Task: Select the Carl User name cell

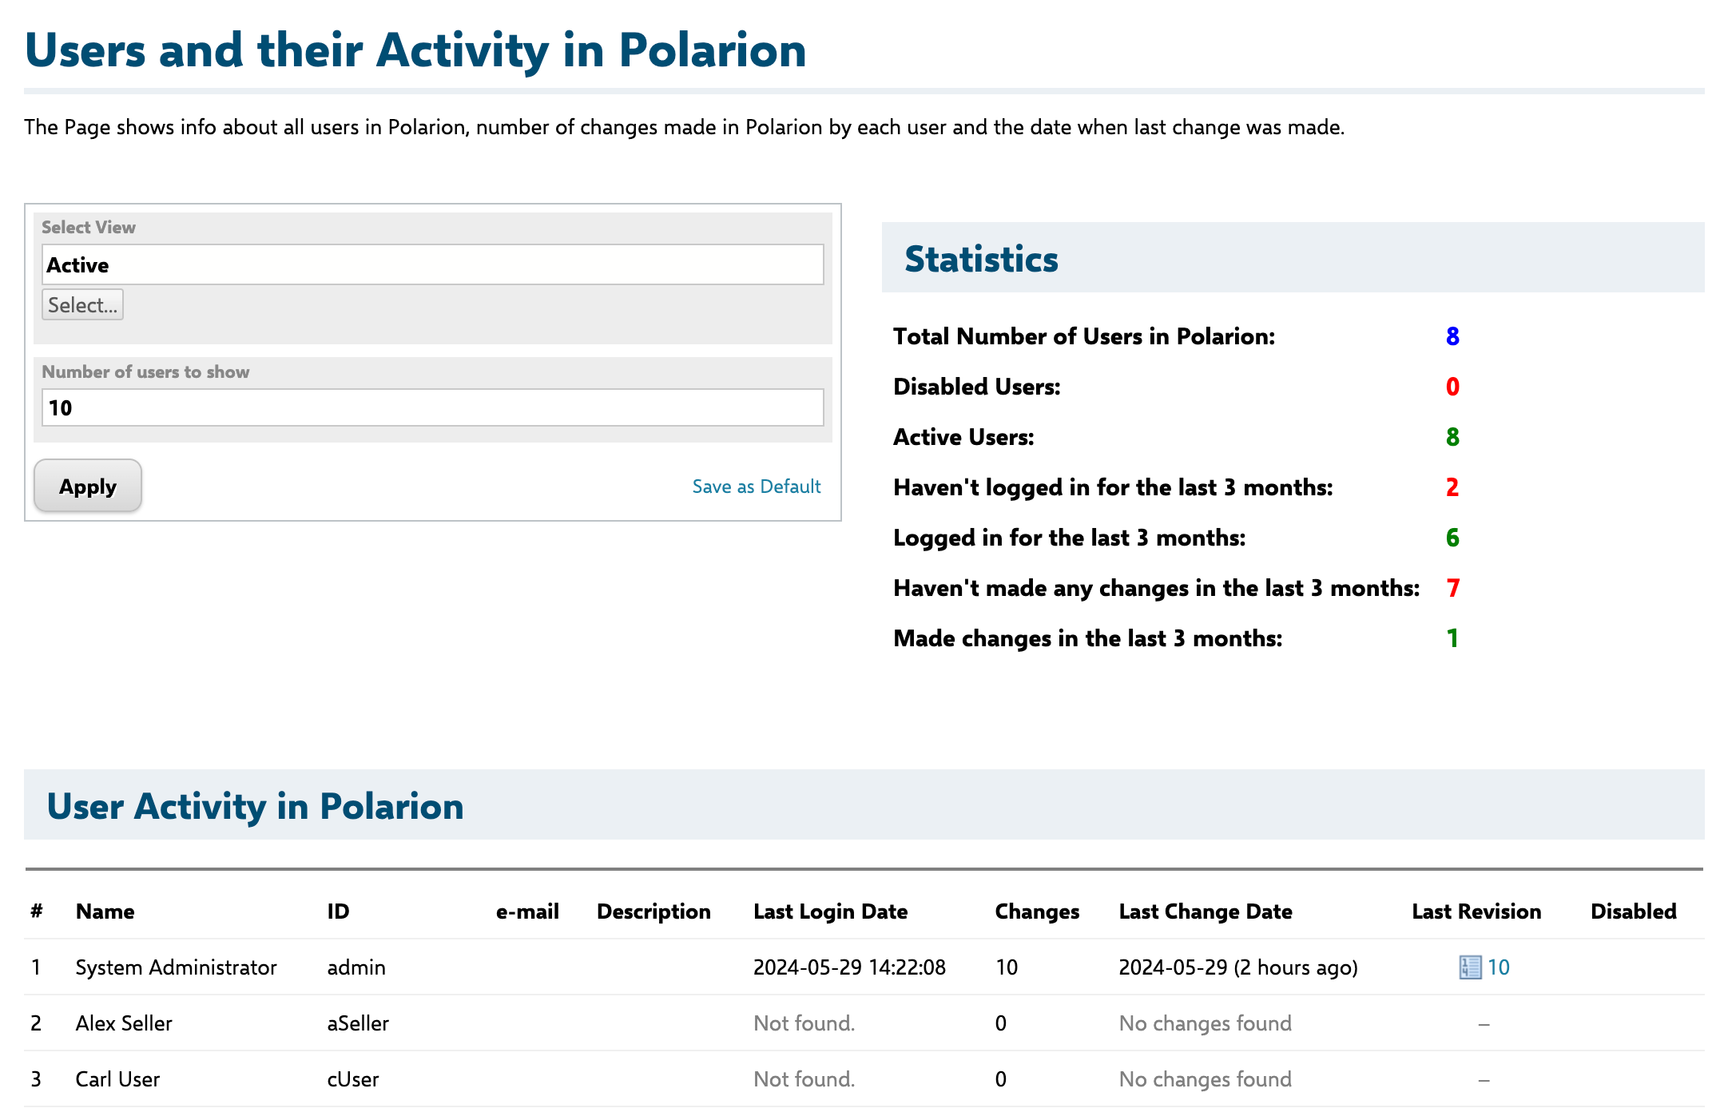Action: point(117,1079)
